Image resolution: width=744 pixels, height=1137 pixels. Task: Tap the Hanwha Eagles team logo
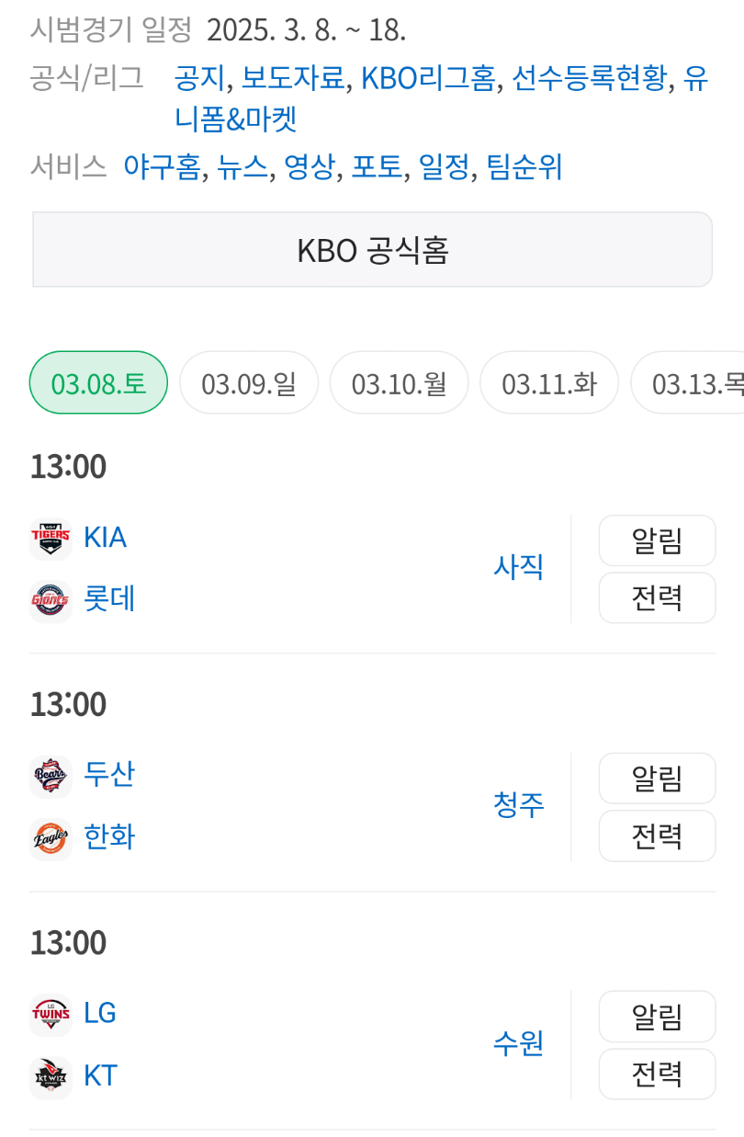point(51,838)
